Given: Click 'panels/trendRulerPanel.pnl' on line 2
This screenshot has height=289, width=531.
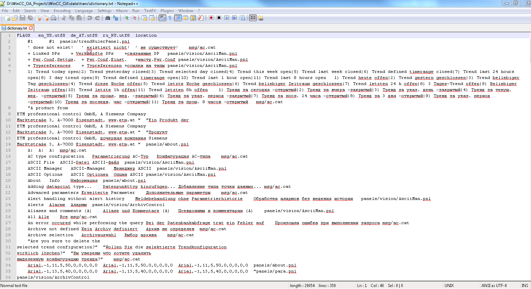Looking at the screenshot, I should tap(95, 41).
